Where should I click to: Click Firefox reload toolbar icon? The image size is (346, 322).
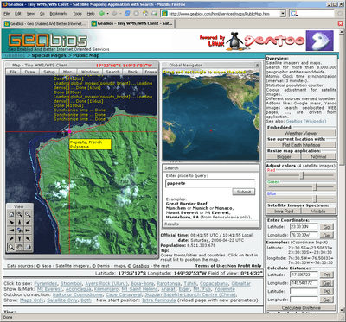[127, 14]
